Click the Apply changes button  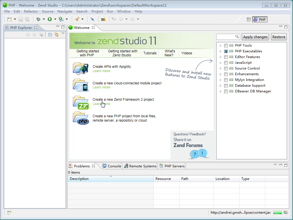(255, 37)
